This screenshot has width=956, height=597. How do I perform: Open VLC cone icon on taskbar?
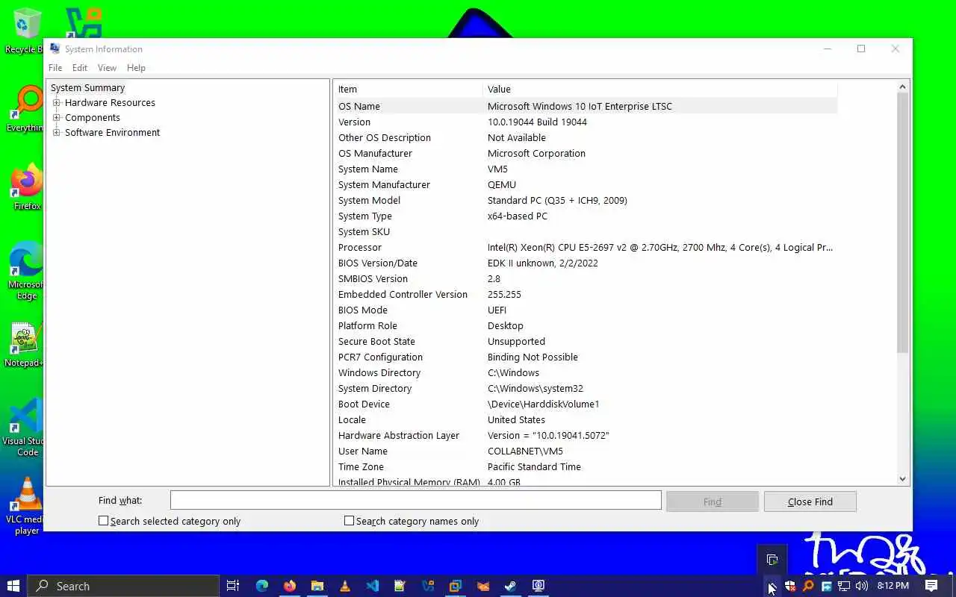tap(345, 586)
